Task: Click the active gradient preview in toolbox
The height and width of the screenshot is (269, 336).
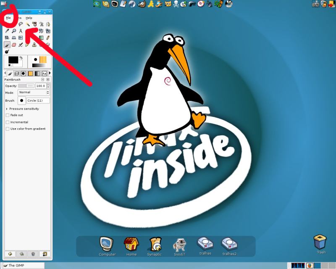Action: [x=39, y=66]
